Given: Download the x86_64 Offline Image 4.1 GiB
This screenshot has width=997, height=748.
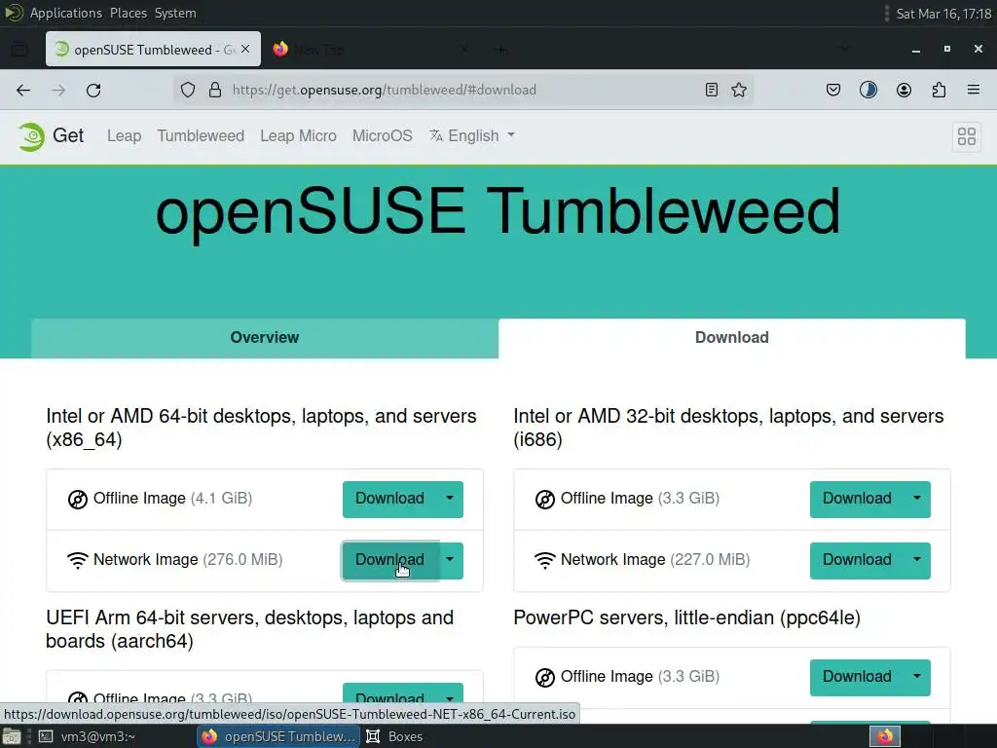Looking at the screenshot, I should click(389, 500).
